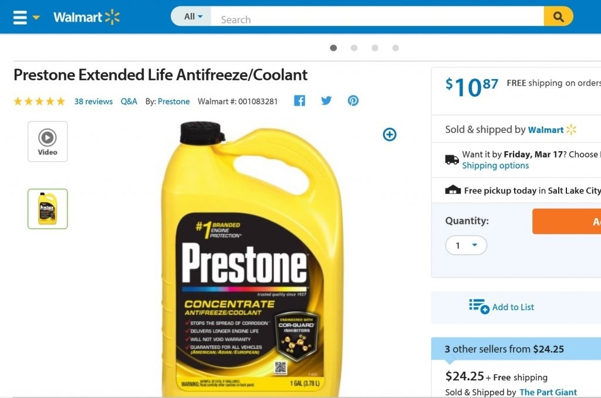
Task: Zoom product image with plus icon
Action: [x=390, y=135]
